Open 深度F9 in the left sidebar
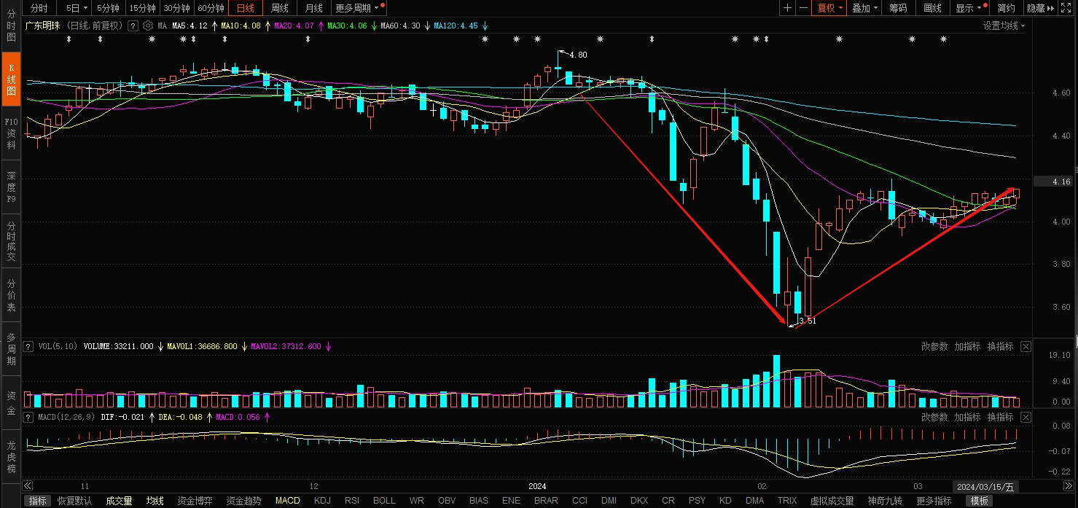 tap(11, 187)
